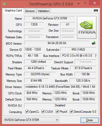Click the GPU-Z app icon in the title bar
Image resolution: width=102 pixels, height=126 pixels.
5,4
